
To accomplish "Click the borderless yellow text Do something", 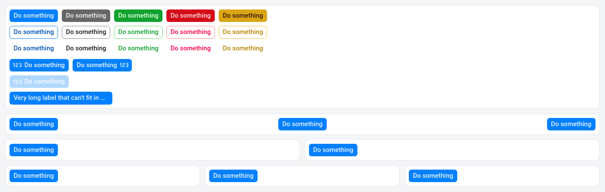I will click(x=243, y=48).
